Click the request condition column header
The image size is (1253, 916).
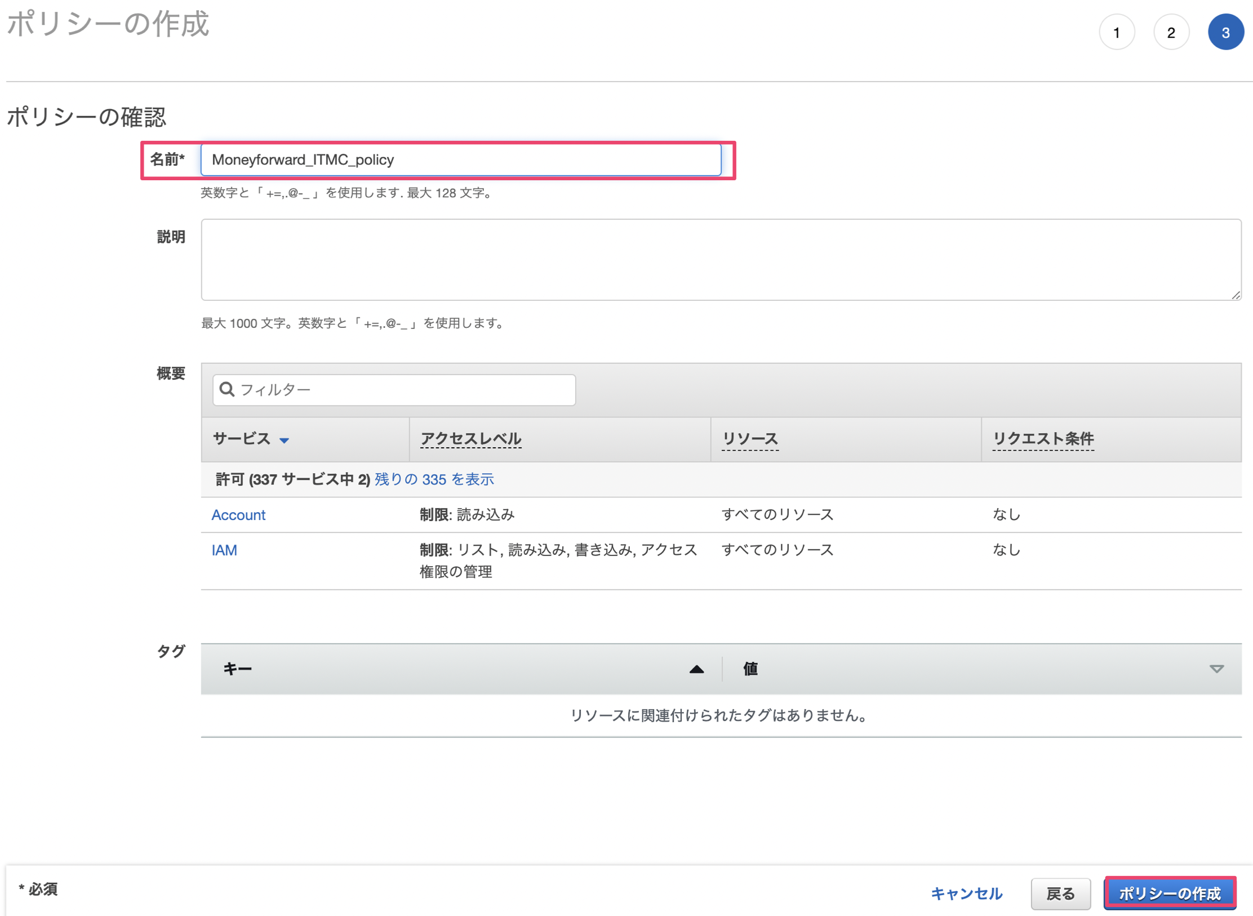click(1043, 439)
